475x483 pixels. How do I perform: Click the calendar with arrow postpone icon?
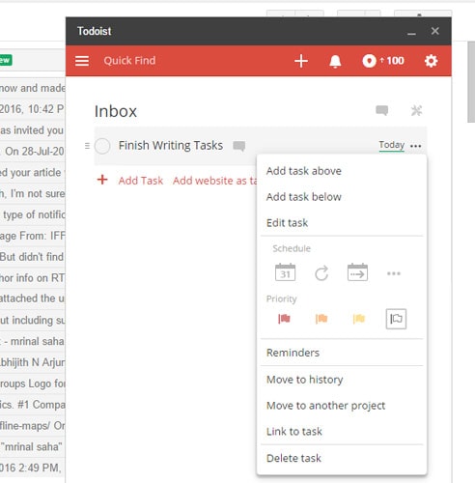(357, 272)
